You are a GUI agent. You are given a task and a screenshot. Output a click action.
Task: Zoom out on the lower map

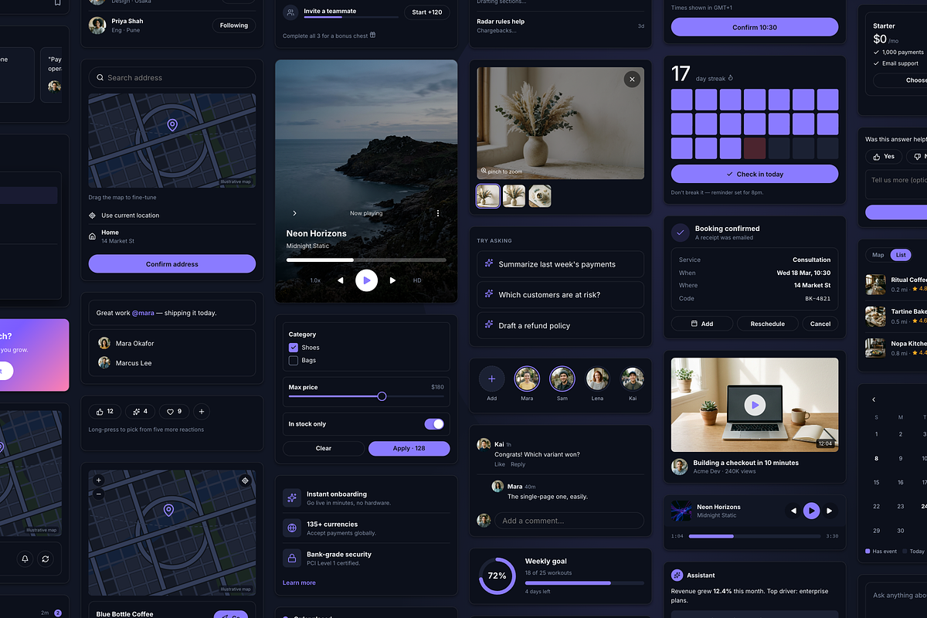[98, 493]
